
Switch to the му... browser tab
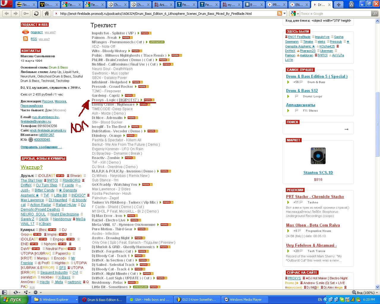231,4
